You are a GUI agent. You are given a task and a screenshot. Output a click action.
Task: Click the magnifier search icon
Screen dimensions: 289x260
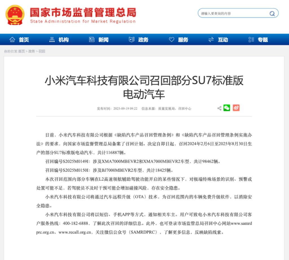272,13
